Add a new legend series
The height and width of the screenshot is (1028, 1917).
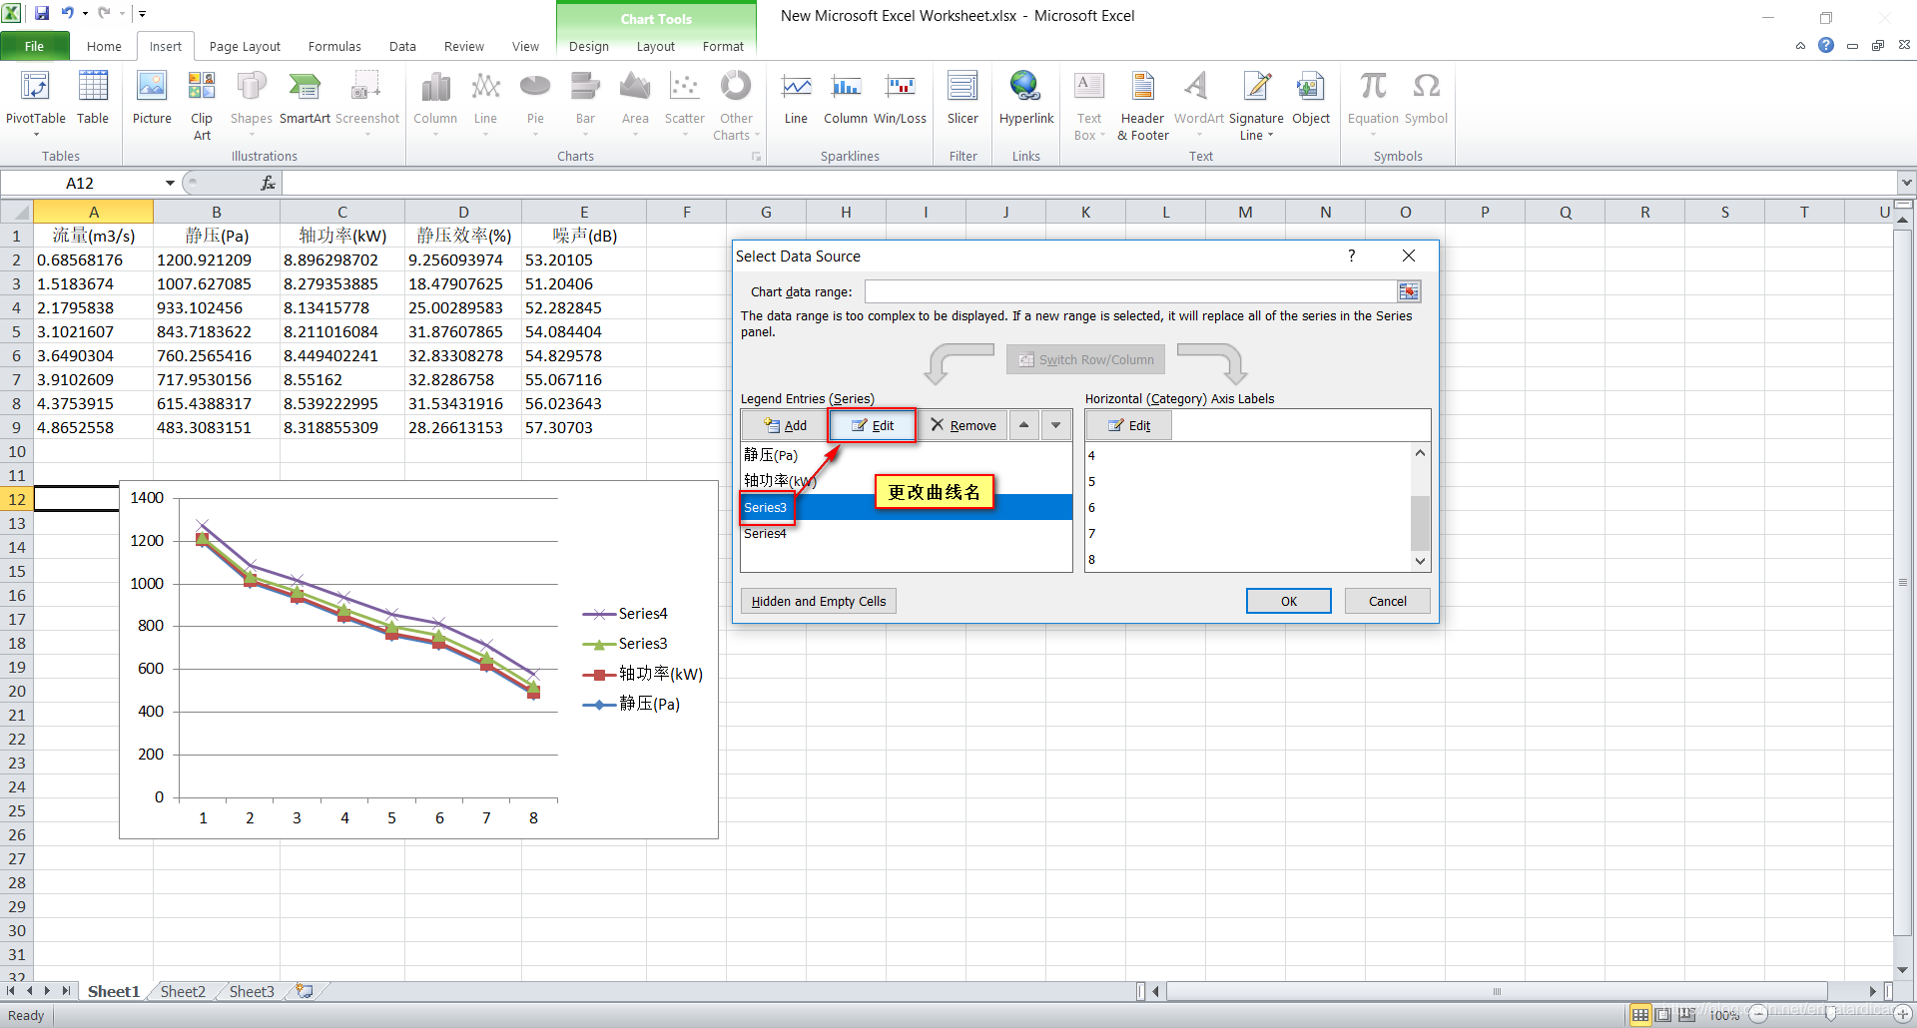[785, 425]
